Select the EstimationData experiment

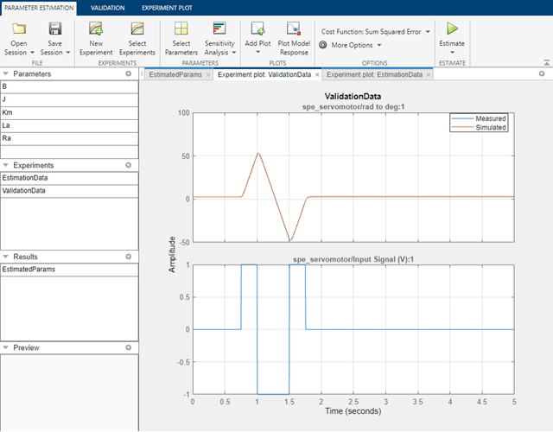[69, 178]
